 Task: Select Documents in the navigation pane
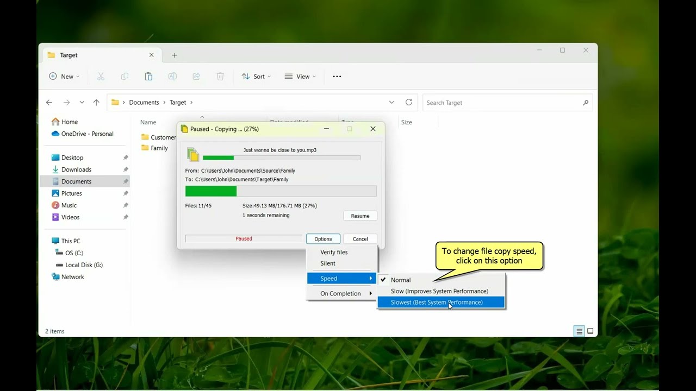coord(85,181)
